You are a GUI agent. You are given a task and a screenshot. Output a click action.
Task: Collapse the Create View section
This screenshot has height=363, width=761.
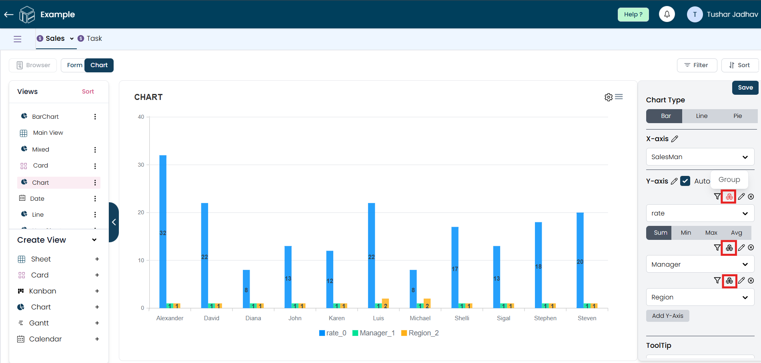94,240
